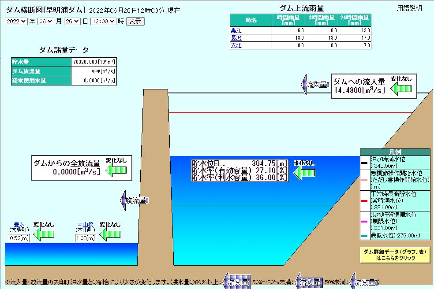The width and height of the screenshot is (434, 289).
Task: Click green arrow indicator for 本山橋 station
Action: (x=110, y=234)
